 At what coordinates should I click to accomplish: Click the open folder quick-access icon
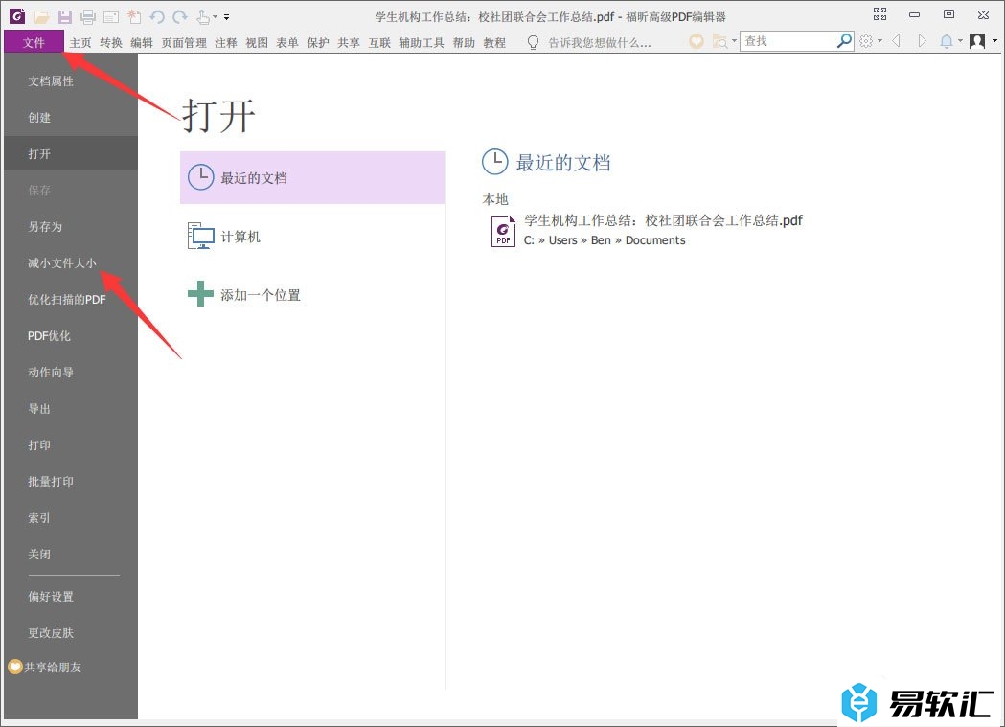coord(41,16)
